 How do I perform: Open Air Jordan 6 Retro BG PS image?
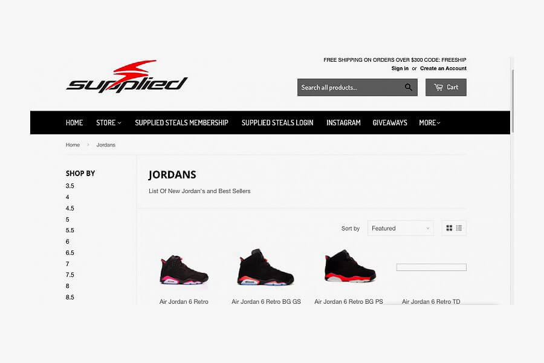tap(350, 266)
